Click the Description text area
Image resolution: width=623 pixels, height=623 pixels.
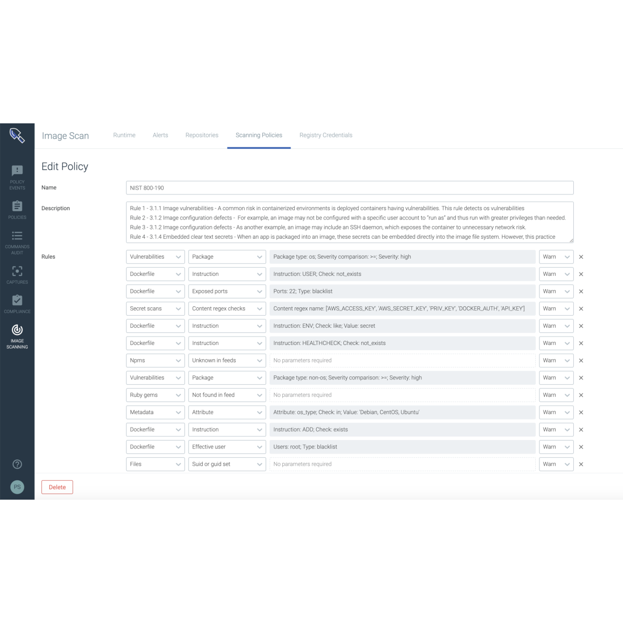click(350, 222)
